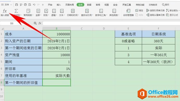
Task: Switch to the 安全 tab
Action: [x=115, y=5]
